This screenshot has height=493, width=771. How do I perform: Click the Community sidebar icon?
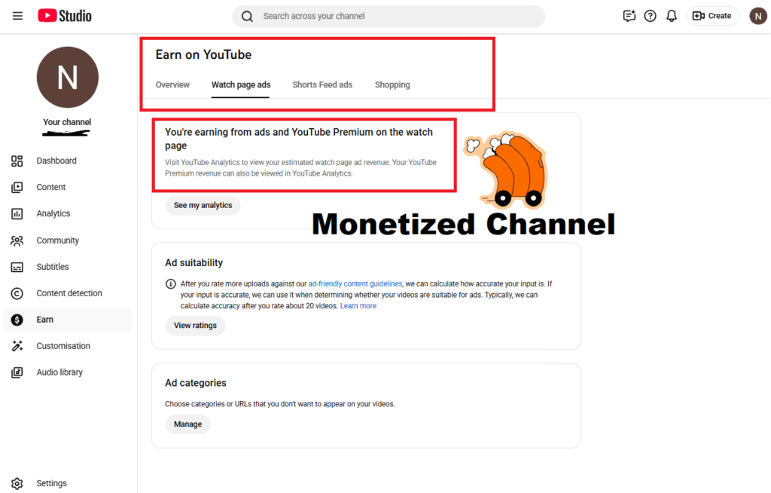pyautogui.click(x=17, y=240)
